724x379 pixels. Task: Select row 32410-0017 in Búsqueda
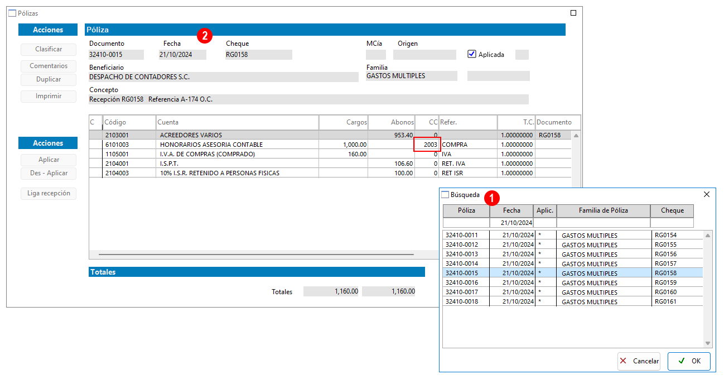tap(573, 292)
